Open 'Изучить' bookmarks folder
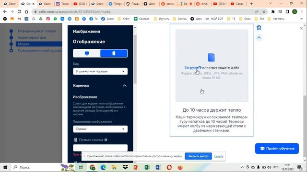The image size is (307, 172). point(161,19)
